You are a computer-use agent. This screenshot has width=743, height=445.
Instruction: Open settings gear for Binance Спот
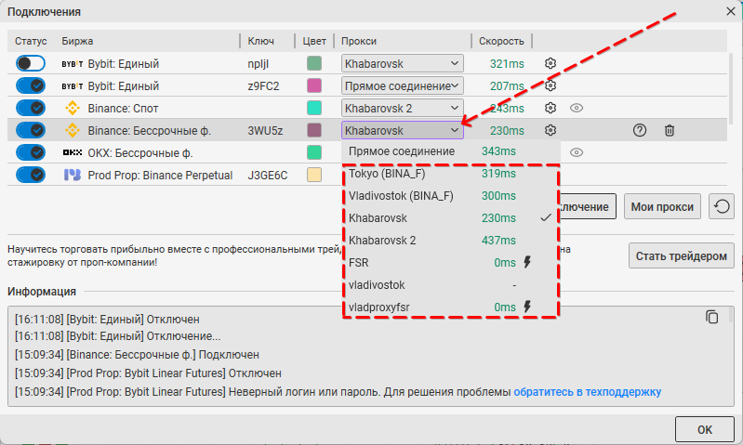[550, 109]
